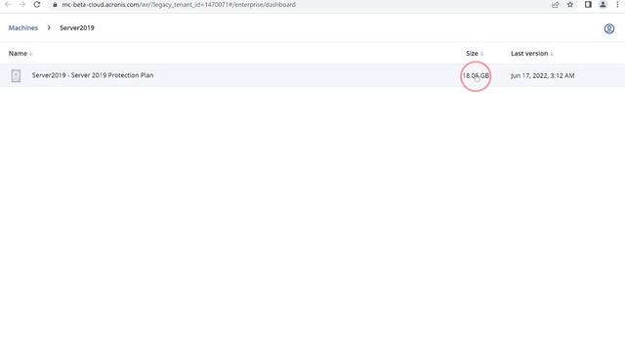Go to Machines breadcrumb

click(x=23, y=28)
